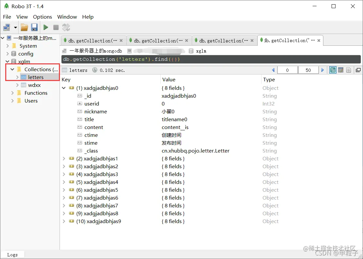Image resolution: width=363 pixels, height=259 pixels.
Task: Expand the wdxx collection node
Action: pyautogui.click(x=17, y=85)
